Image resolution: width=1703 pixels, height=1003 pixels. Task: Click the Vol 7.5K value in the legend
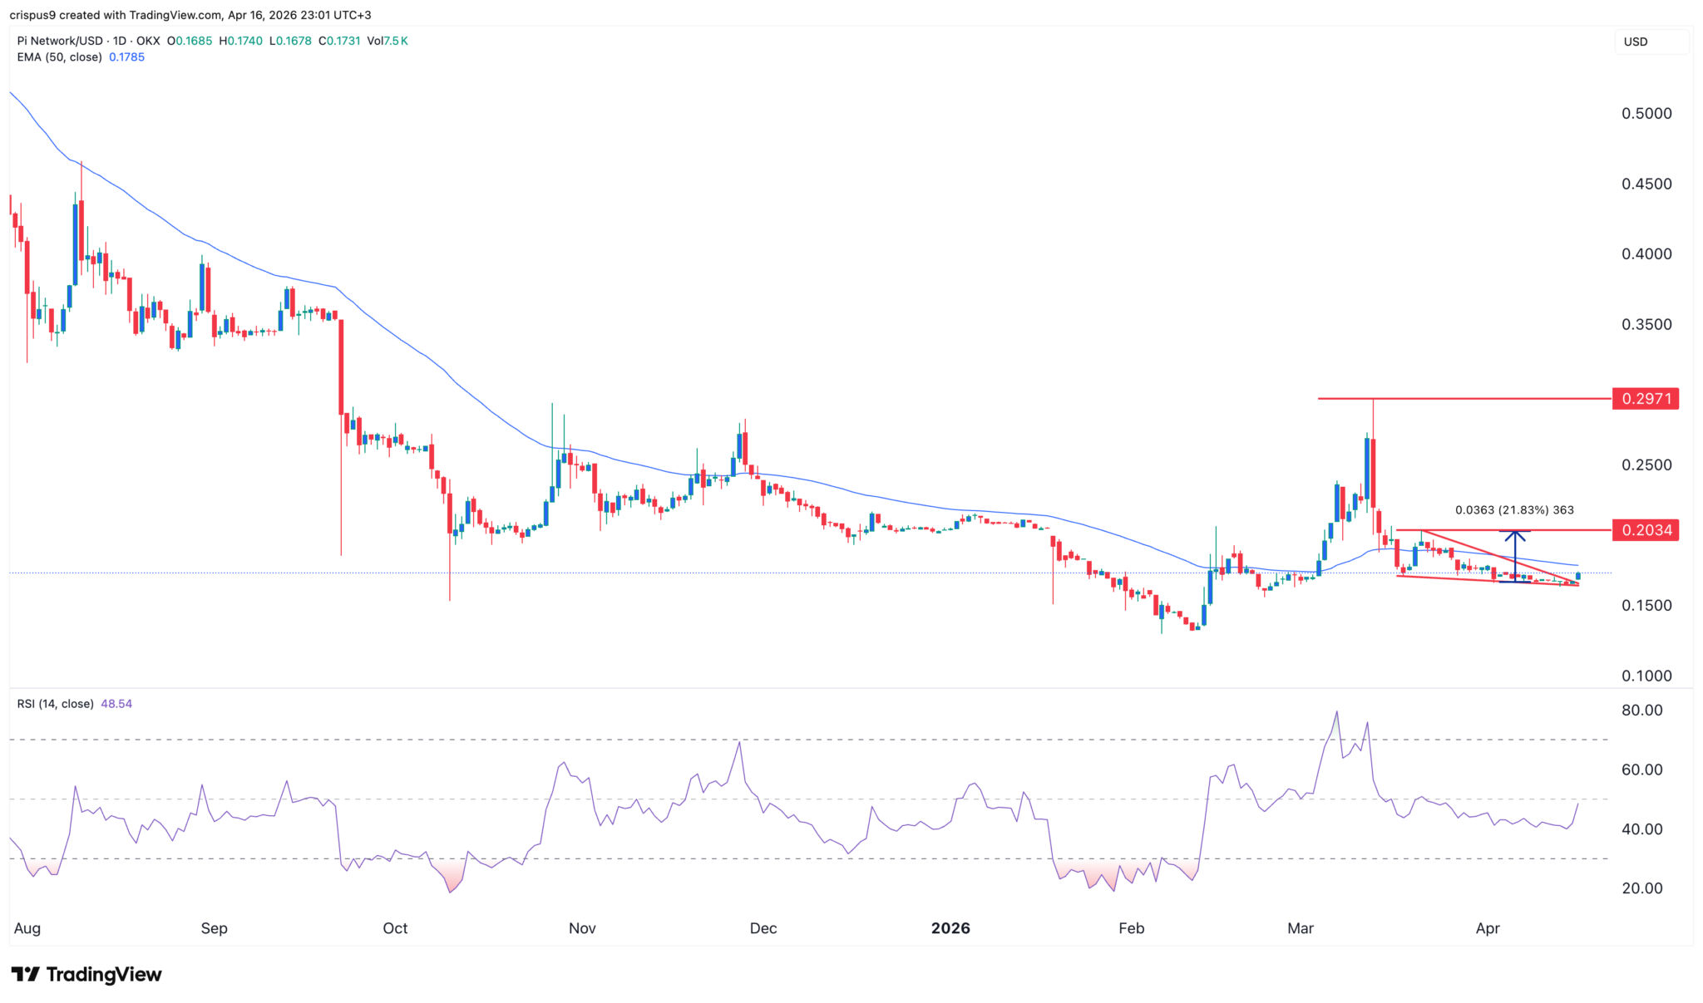[x=388, y=39]
